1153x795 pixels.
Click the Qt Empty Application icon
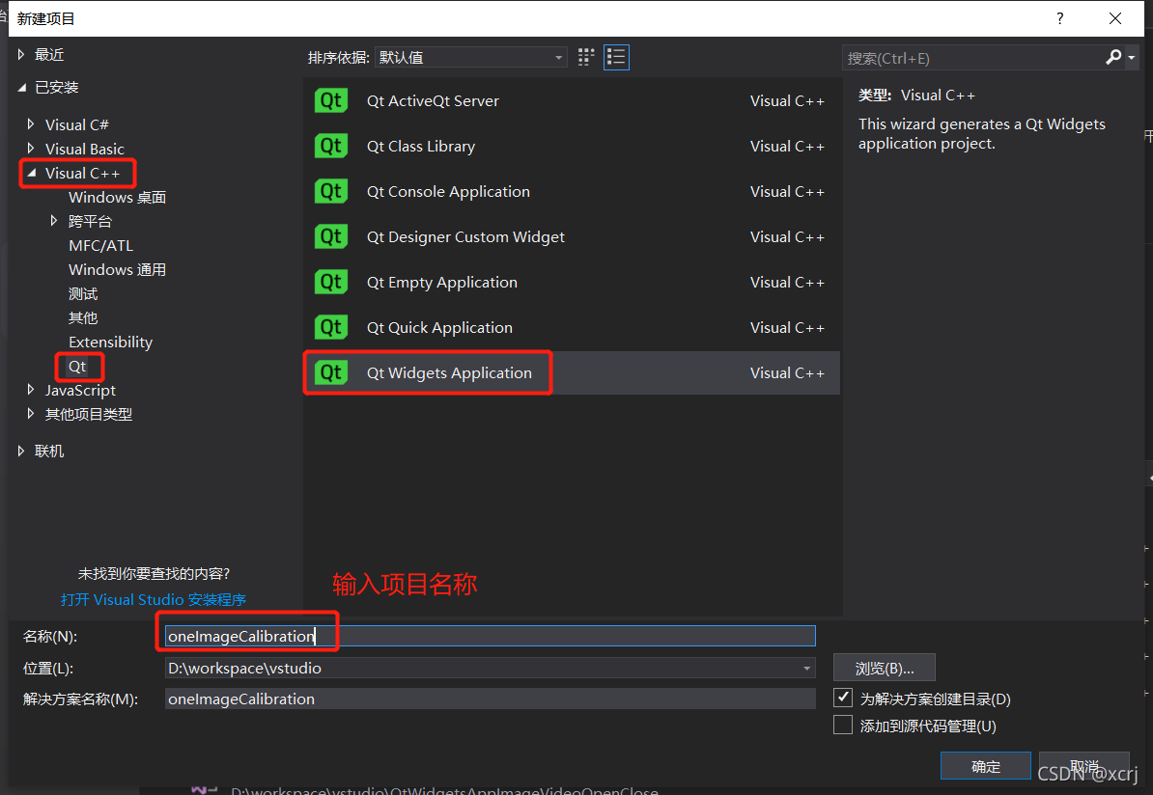pos(331,282)
